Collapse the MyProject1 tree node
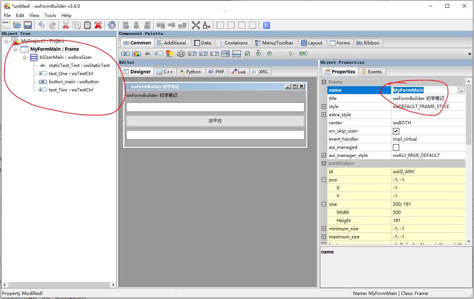The height and width of the screenshot is (299, 474). tap(7, 41)
